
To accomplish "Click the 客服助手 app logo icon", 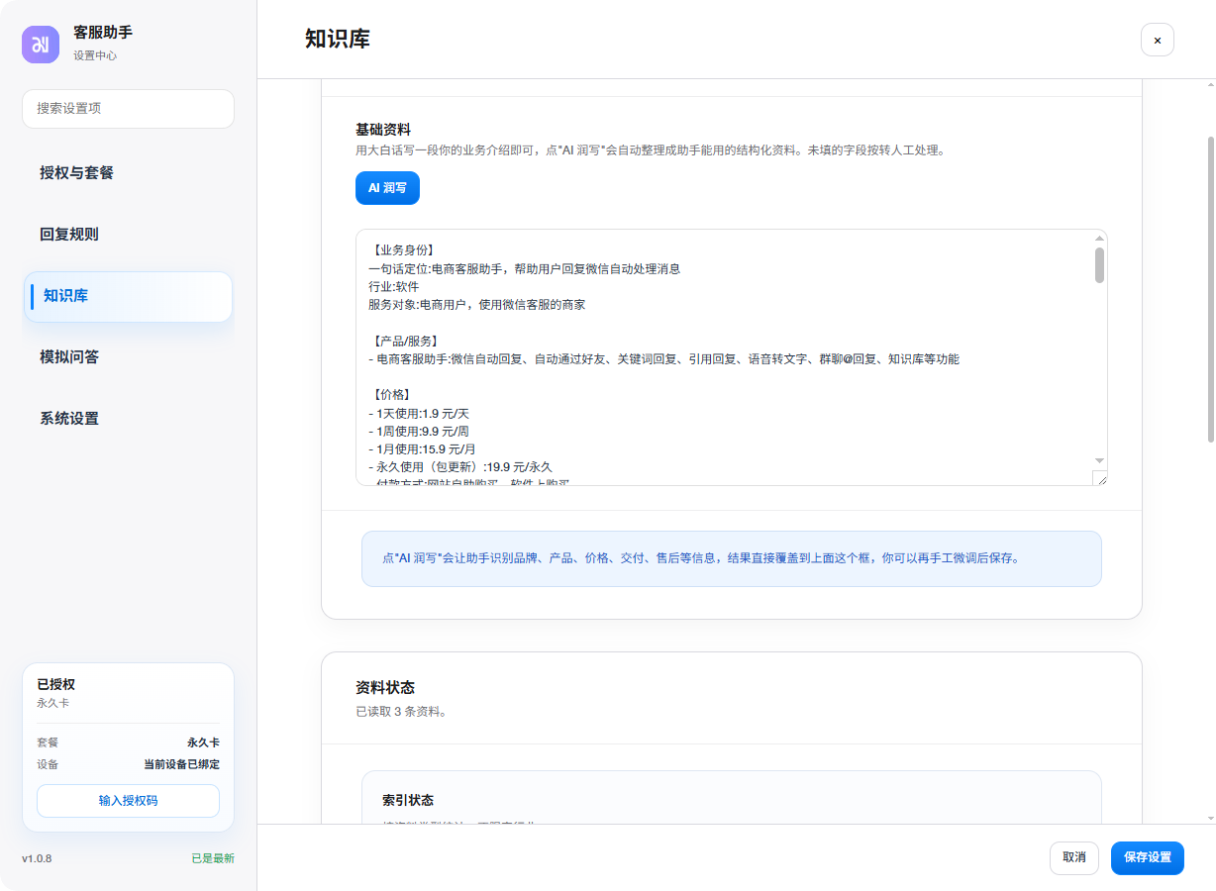I will point(41,44).
